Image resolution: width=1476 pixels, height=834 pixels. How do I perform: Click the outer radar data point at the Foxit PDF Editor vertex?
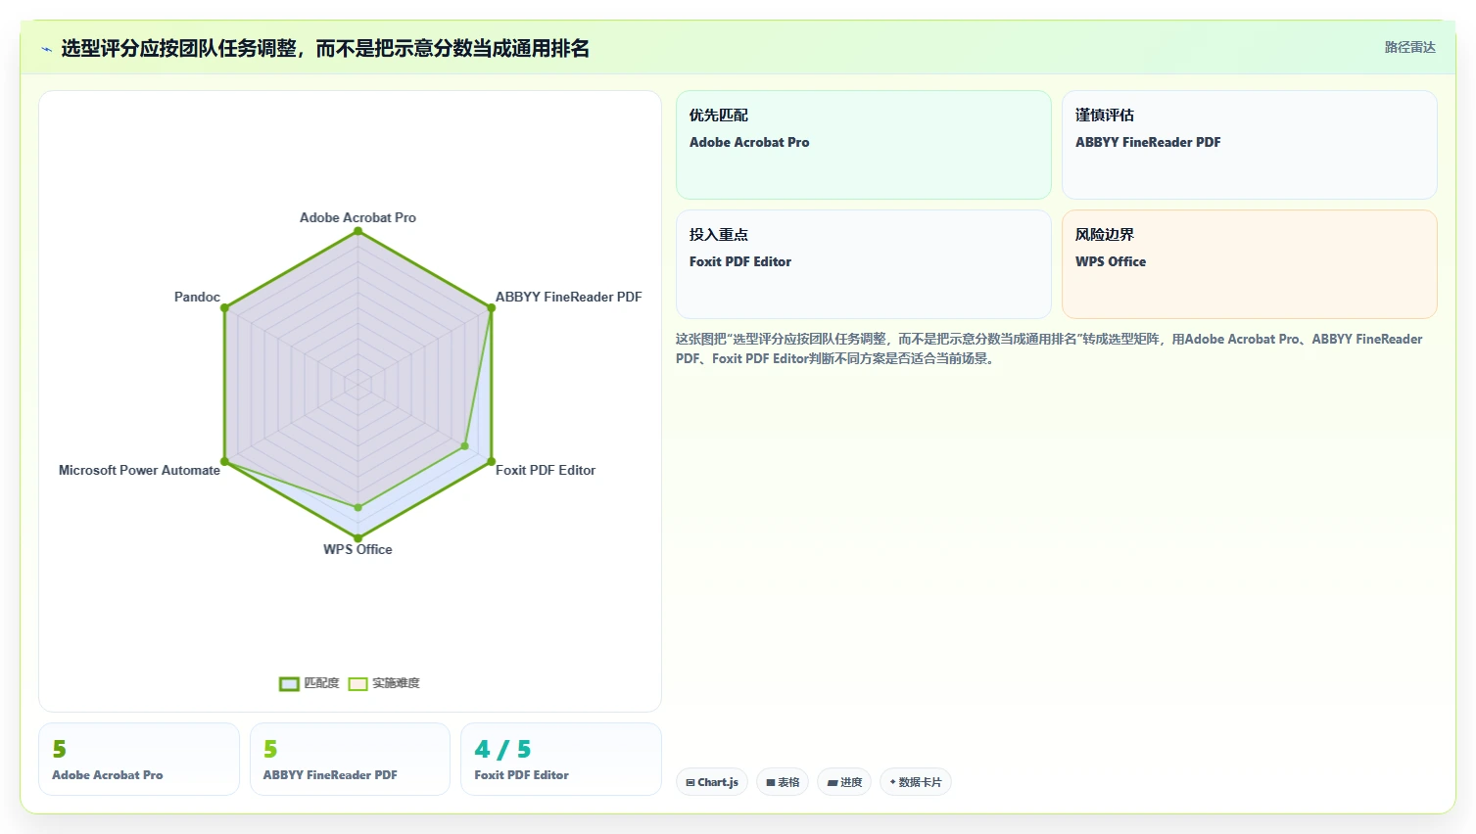click(491, 461)
